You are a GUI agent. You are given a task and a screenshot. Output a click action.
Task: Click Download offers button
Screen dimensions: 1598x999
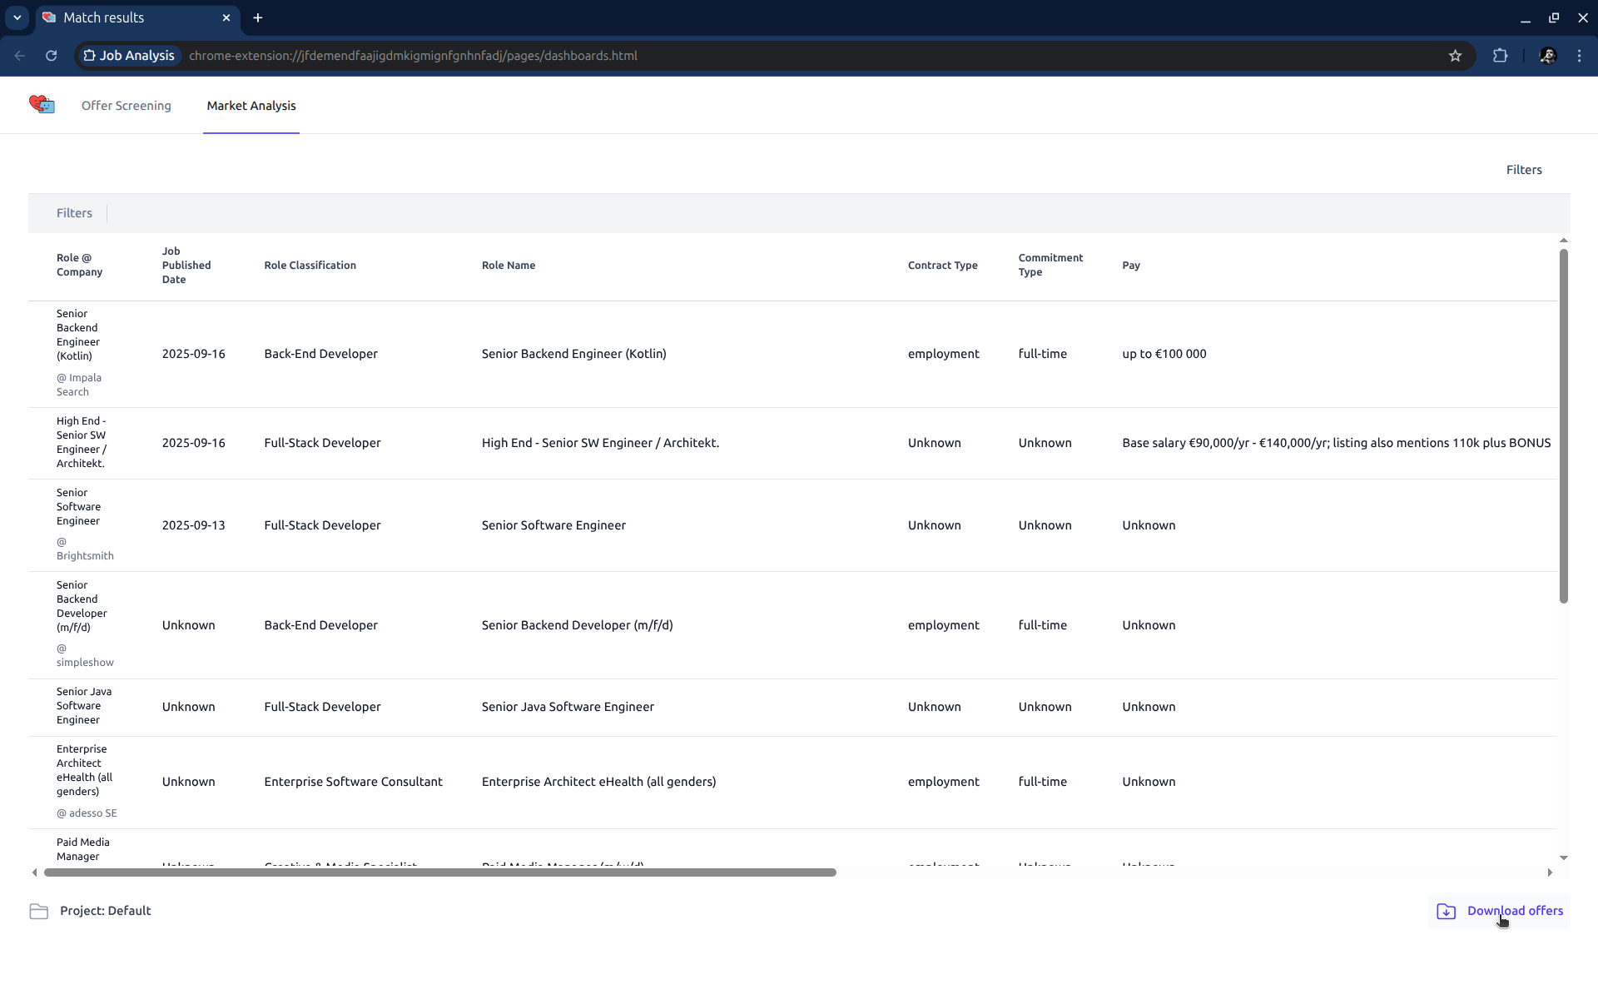[1514, 911]
